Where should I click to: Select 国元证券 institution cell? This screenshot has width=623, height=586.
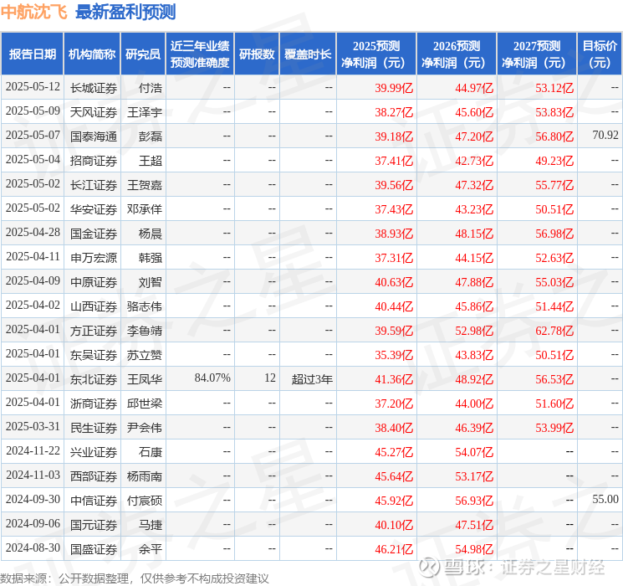click(94, 525)
